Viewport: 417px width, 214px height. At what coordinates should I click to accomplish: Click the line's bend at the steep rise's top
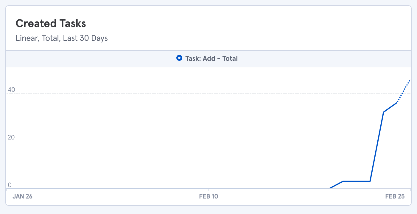(x=384, y=112)
